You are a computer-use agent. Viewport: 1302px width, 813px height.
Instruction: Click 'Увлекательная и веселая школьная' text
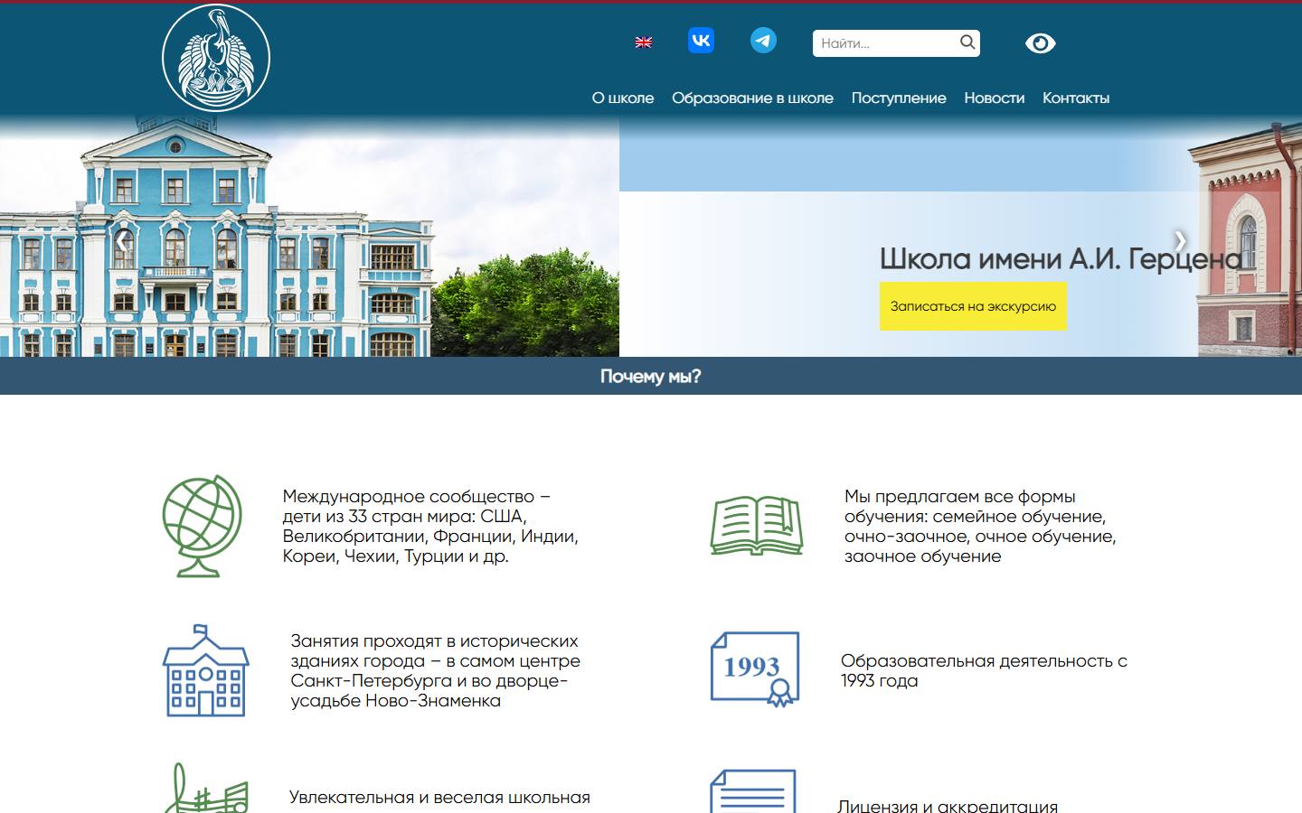(x=439, y=797)
